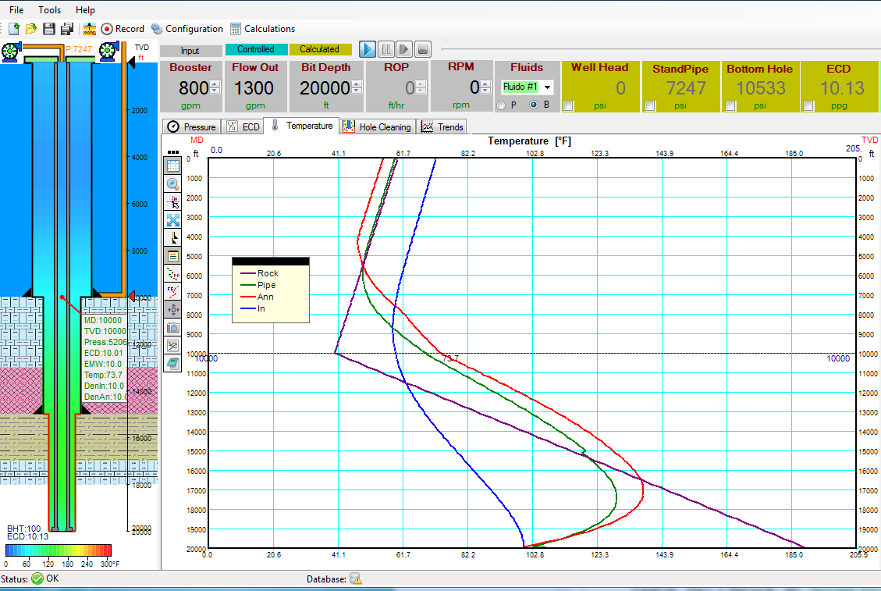Toggle the legend display icon
This screenshot has width=881, height=591.
[x=173, y=255]
